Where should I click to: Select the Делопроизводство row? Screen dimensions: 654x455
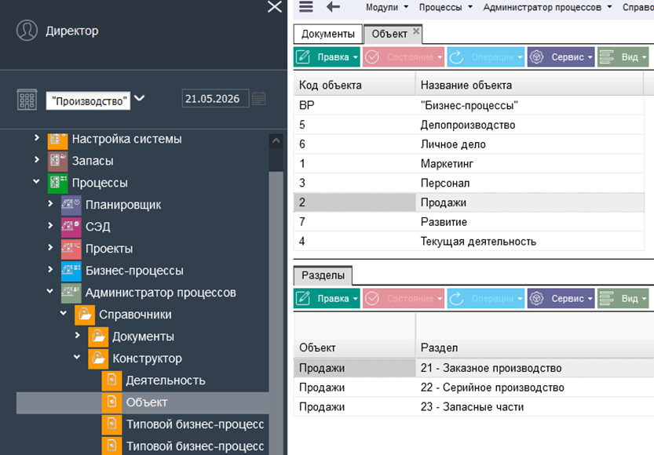pos(469,125)
